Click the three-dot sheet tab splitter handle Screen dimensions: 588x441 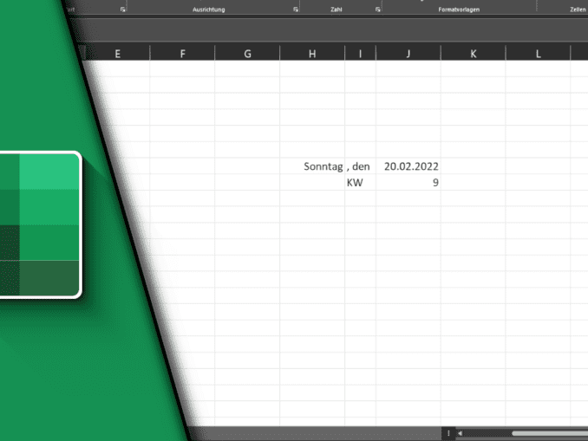click(x=448, y=432)
